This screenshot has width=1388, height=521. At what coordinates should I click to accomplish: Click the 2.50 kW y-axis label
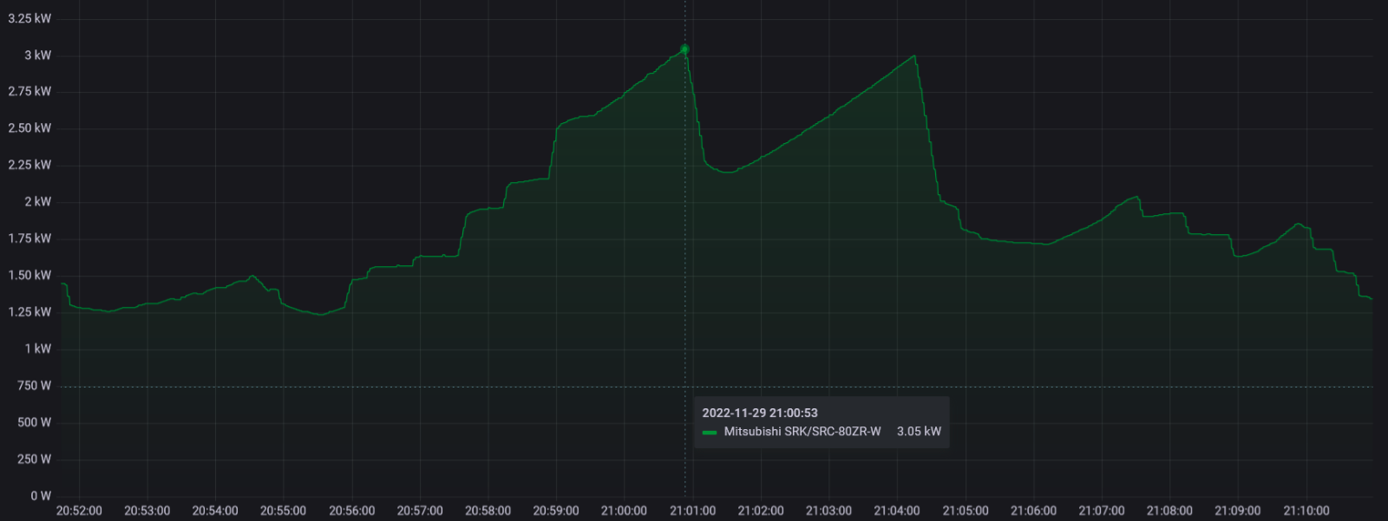pyautogui.click(x=29, y=127)
